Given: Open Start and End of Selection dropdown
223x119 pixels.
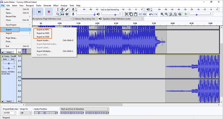Looking at the screenshot, I should tap(85, 109).
